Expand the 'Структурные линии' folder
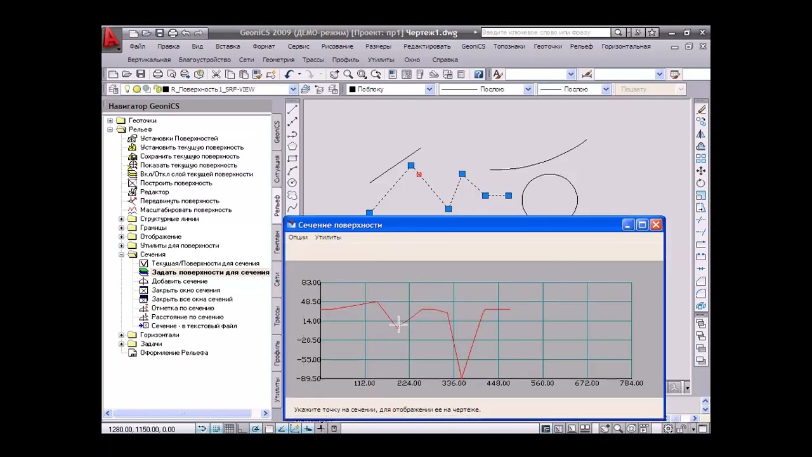Image resolution: width=812 pixels, height=457 pixels. (121, 219)
